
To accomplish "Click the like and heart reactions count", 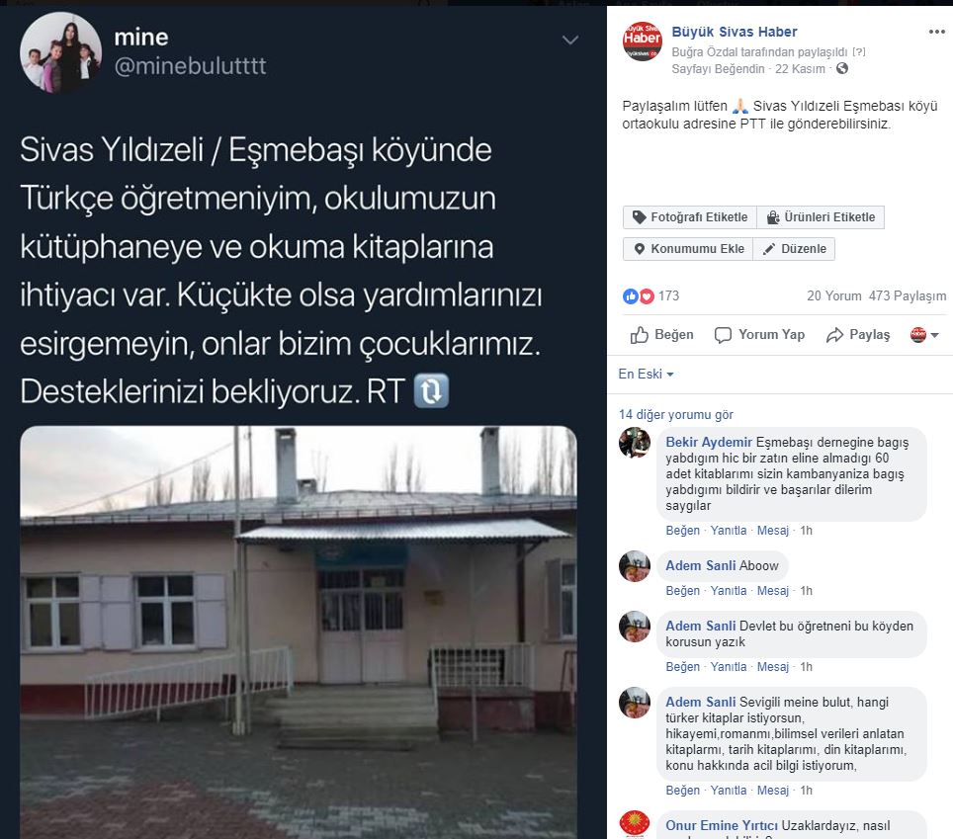I will point(650,295).
